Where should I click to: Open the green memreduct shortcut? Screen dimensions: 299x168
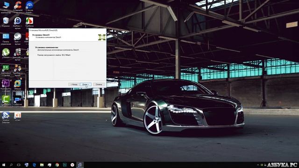6,70
